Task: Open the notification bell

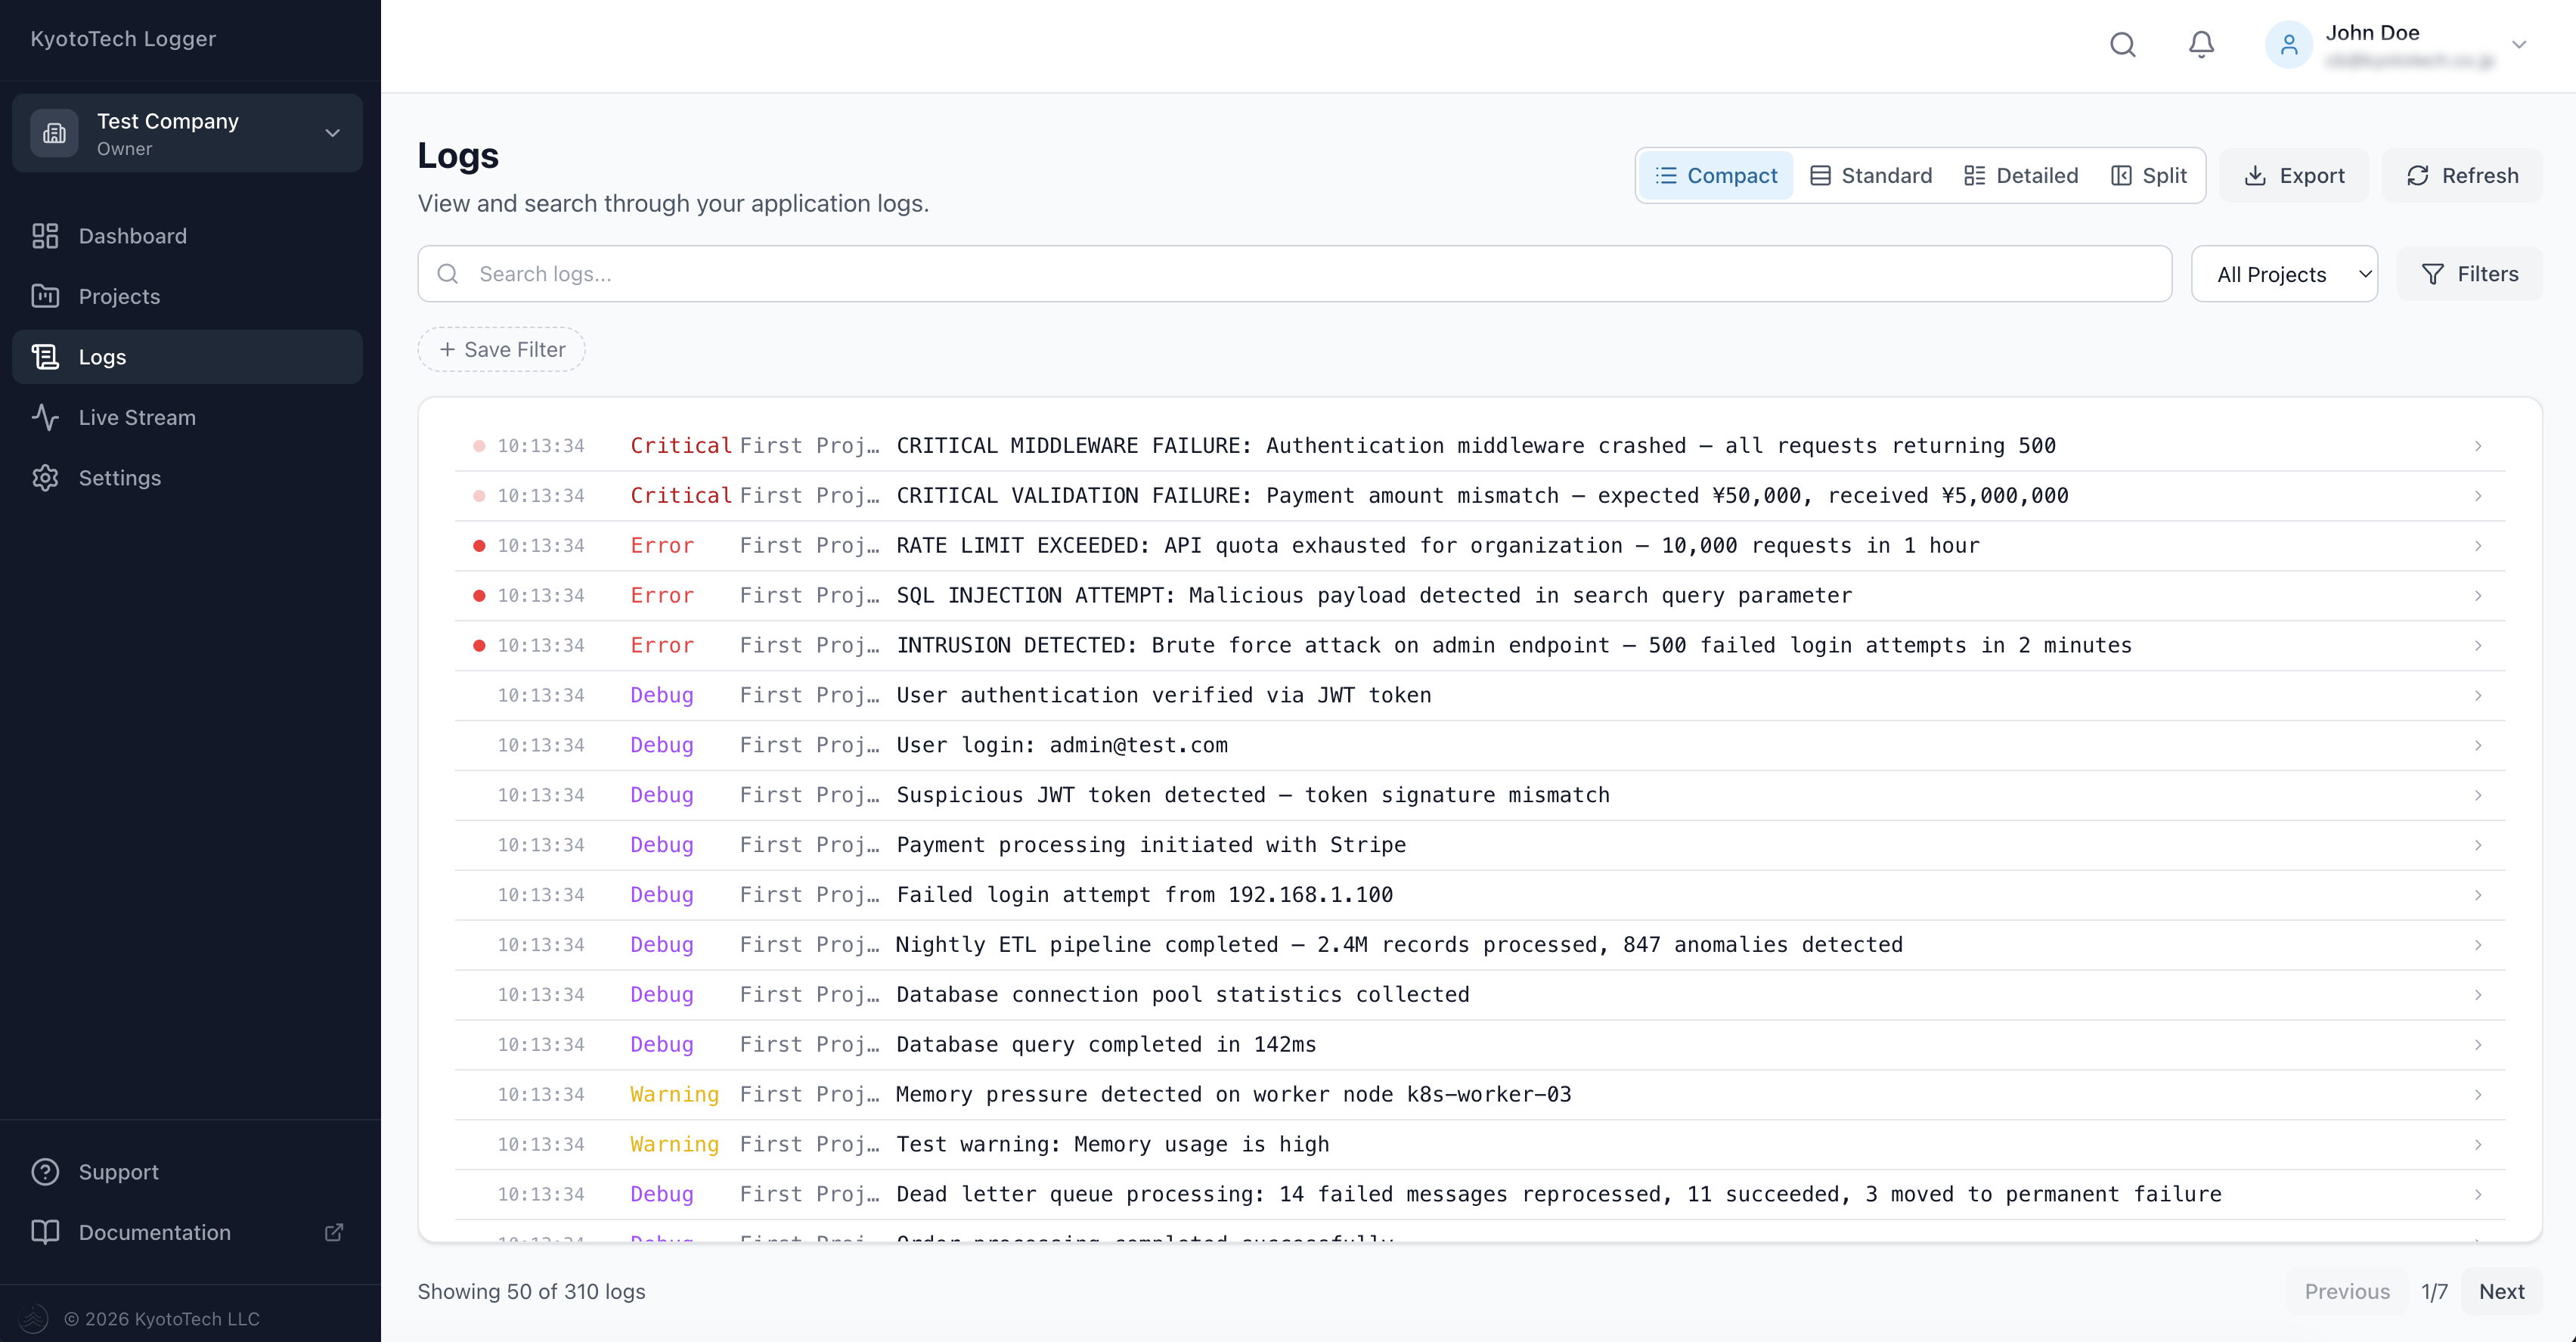Action: (2200, 44)
